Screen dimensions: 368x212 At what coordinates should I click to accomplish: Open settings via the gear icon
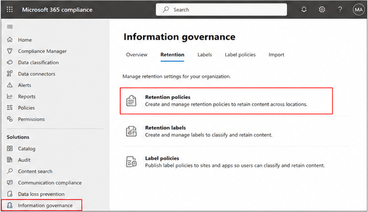pos(322,9)
